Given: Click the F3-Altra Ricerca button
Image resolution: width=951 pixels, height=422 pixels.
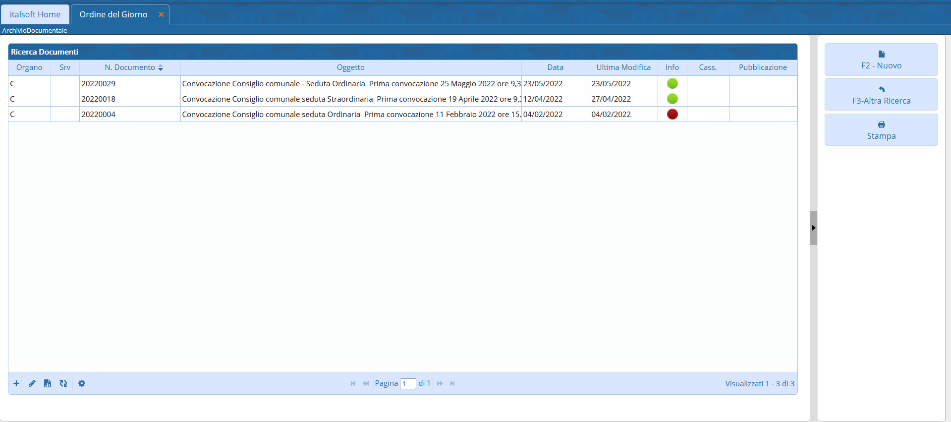Looking at the screenshot, I should point(881,95).
